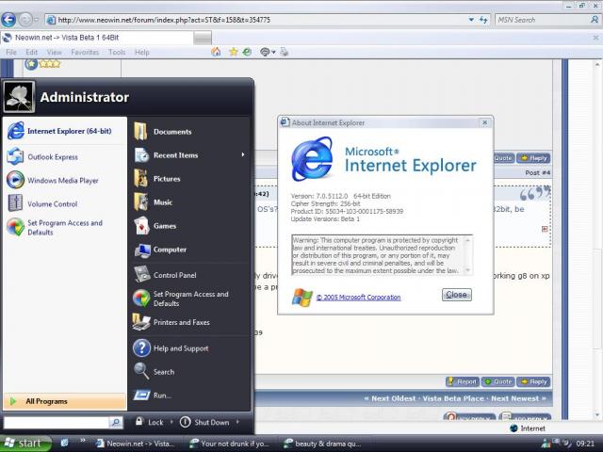Open the File menu
The width and height of the screenshot is (603, 452).
[11, 53]
